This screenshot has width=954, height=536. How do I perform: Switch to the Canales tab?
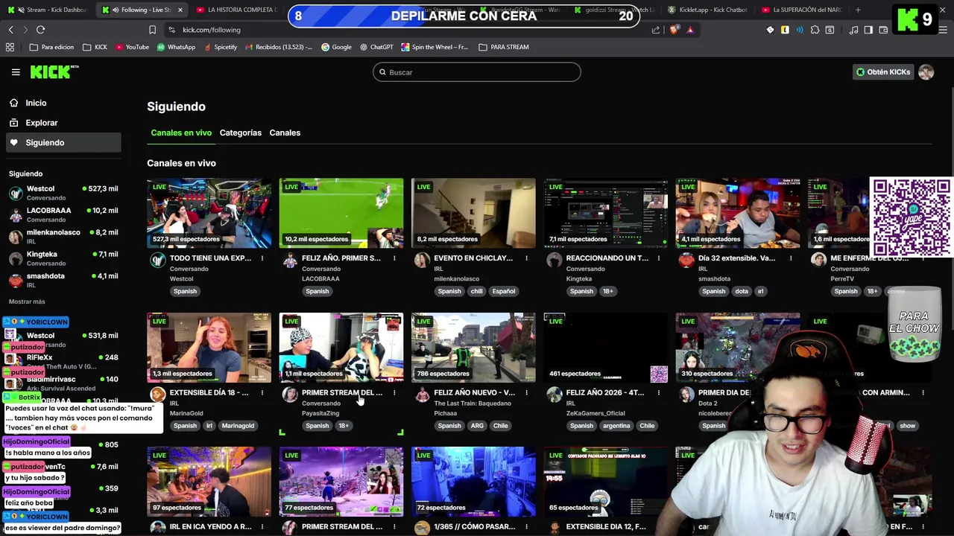pos(285,133)
